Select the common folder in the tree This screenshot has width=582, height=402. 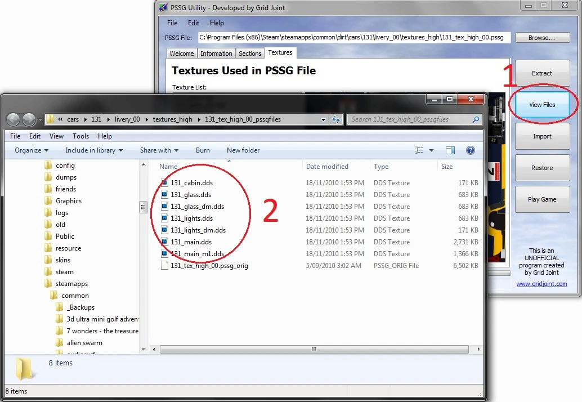[75, 296]
